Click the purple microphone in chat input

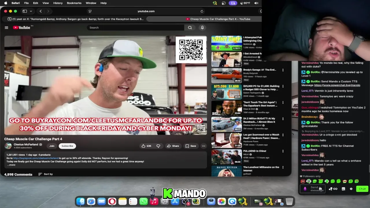click(x=305, y=189)
